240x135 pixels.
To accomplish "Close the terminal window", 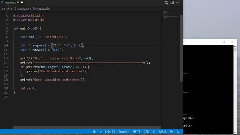I will (232, 42).
